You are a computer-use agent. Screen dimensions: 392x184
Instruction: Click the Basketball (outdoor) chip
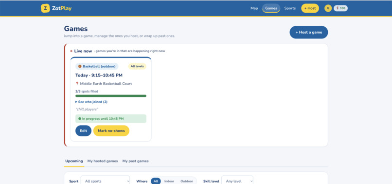click(97, 66)
